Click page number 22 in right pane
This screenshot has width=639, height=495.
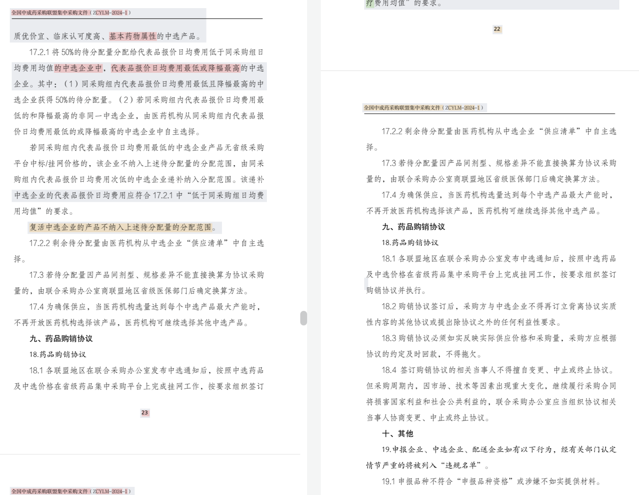click(x=497, y=29)
